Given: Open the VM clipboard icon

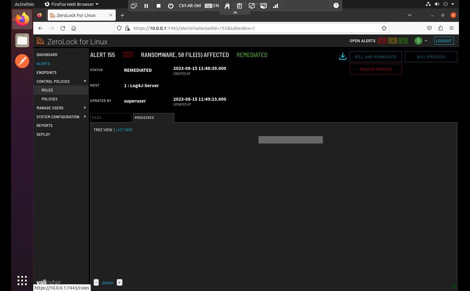Looking at the screenshot, I should tap(239, 6).
